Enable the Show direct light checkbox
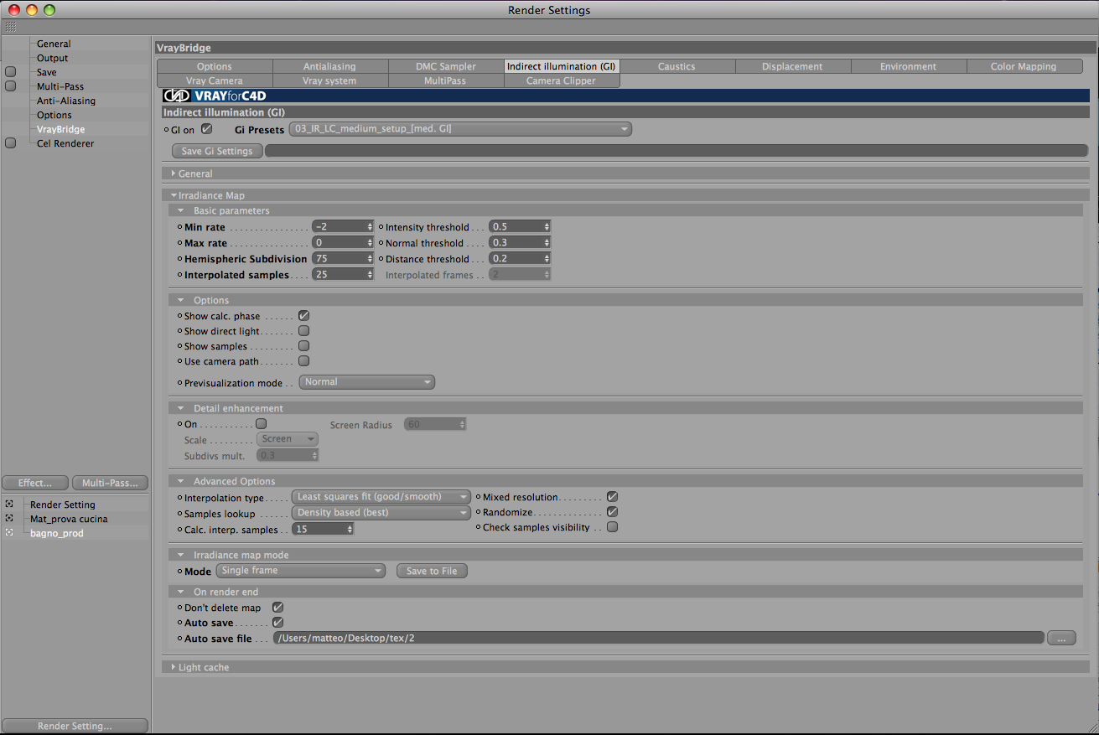 click(304, 331)
